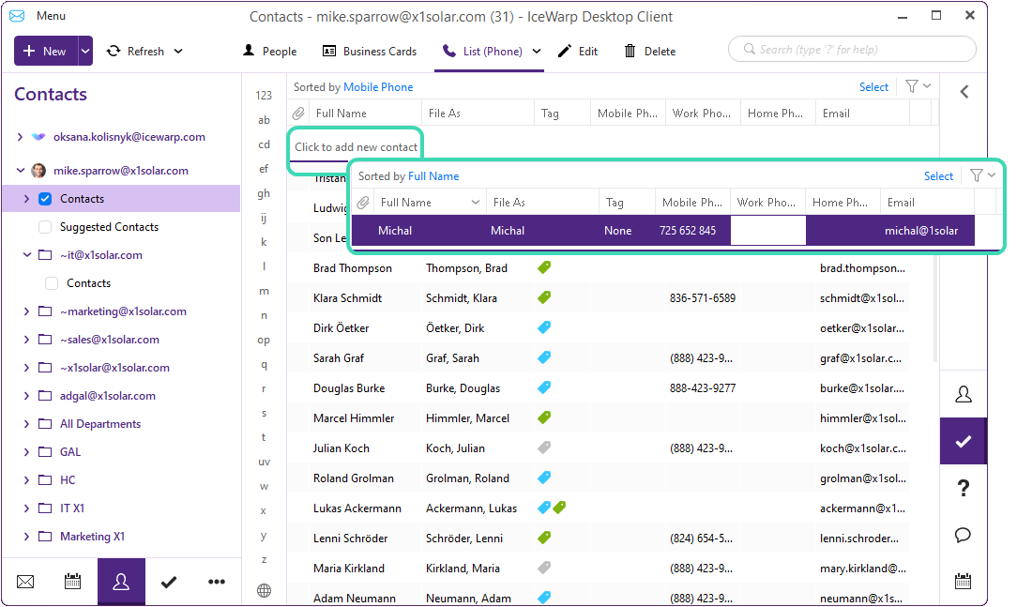Switch to Business Cards view
This screenshot has height=607, width=1017.
point(370,52)
